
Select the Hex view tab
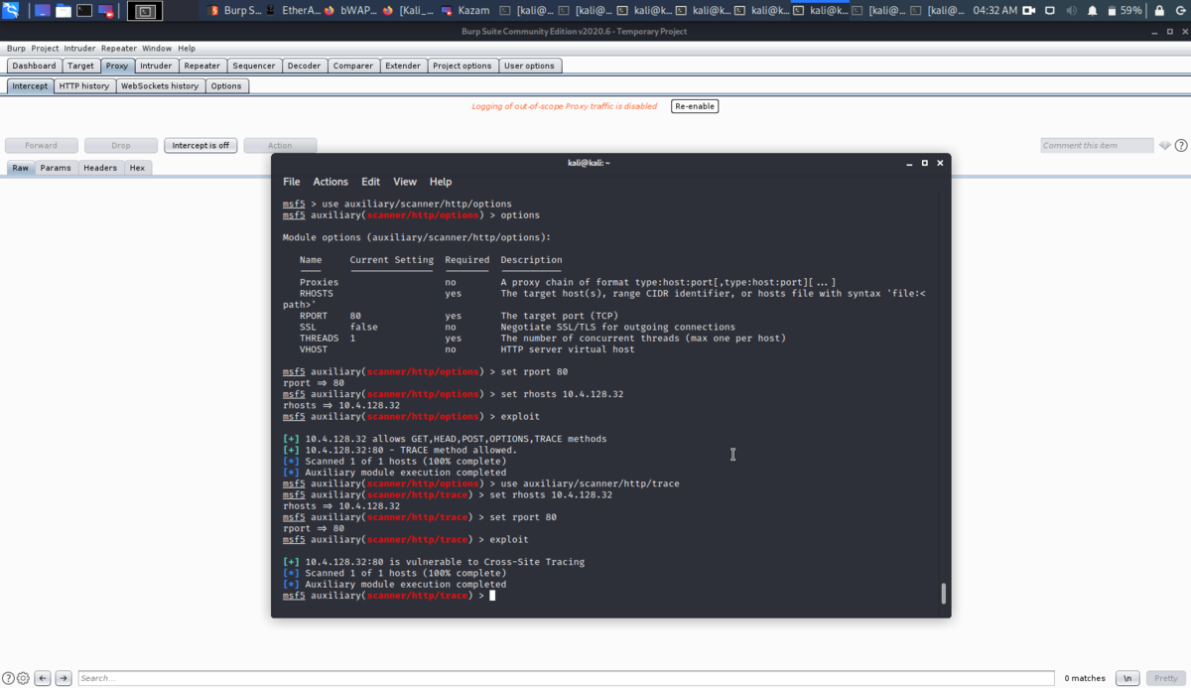coord(137,168)
